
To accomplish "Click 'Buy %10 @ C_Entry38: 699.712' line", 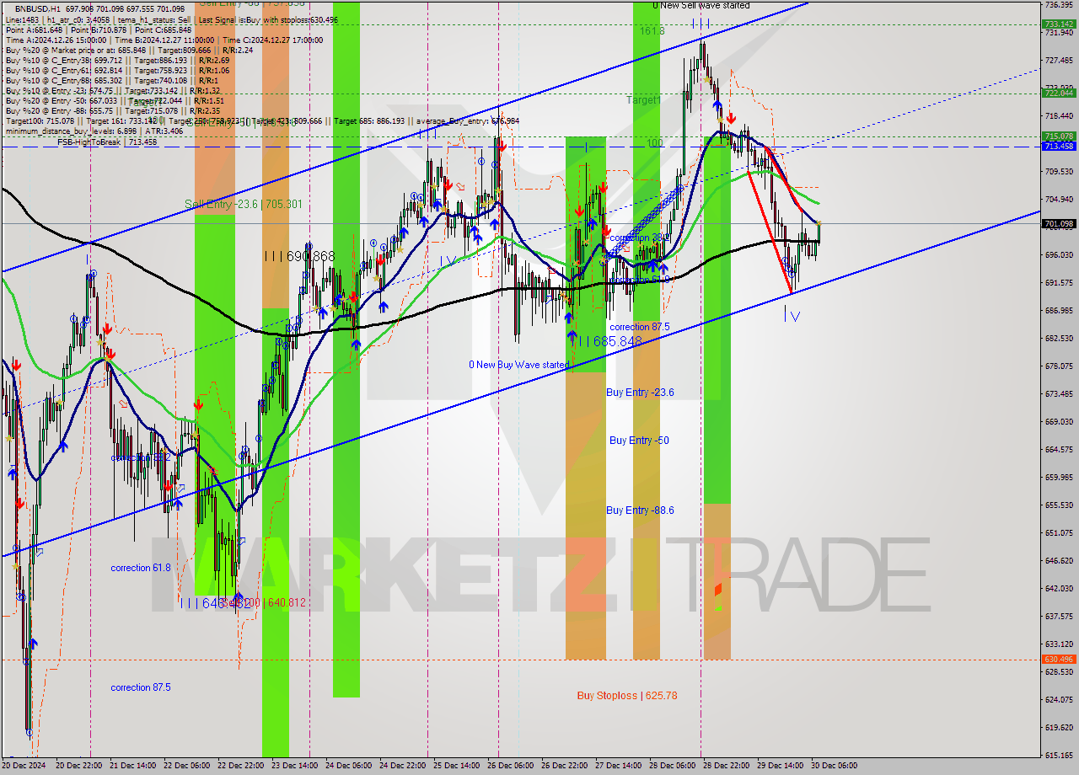I will pyautogui.click(x=117, y=61).
